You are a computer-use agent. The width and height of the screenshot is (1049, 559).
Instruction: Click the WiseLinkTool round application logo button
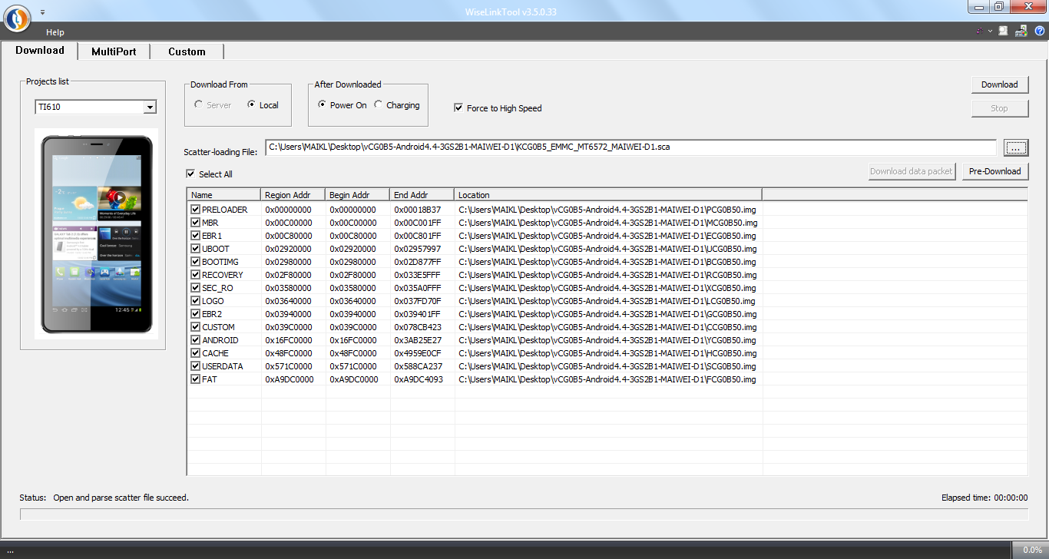17,18
